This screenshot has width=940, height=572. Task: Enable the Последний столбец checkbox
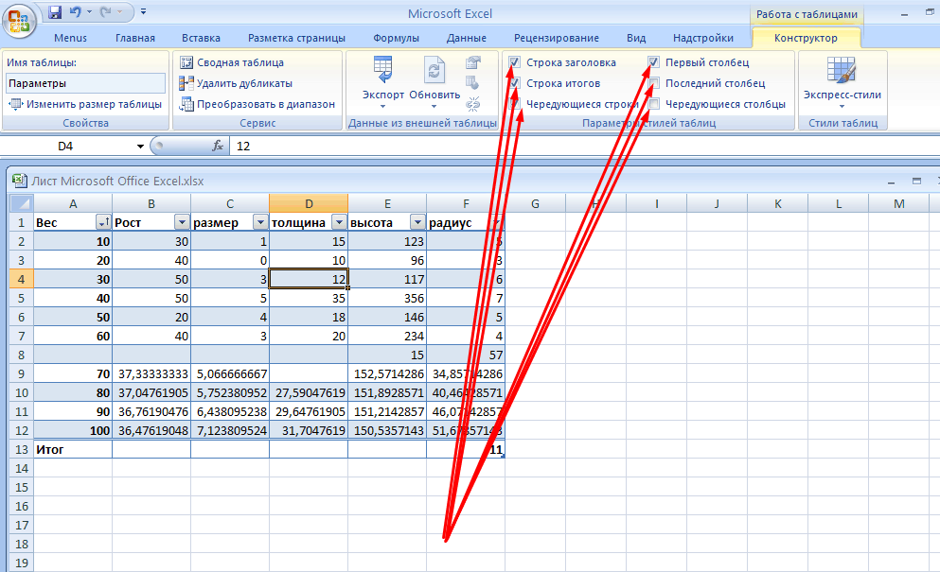654,83
